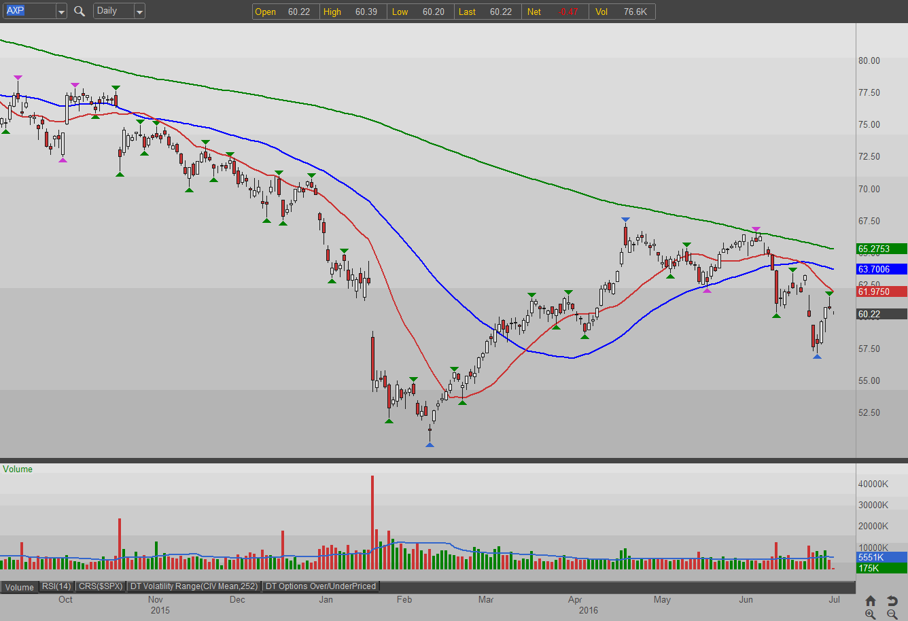Click the blue 5551K volume average label

[x=881, y=557]
